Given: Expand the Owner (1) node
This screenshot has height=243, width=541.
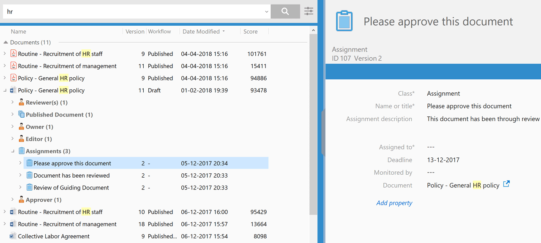Looking at the screenshot, I should [x=13, y=127].
